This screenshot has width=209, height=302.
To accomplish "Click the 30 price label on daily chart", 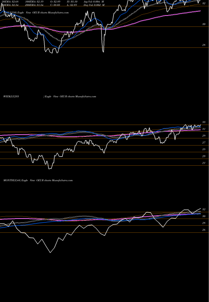I will tap(204, 24).
